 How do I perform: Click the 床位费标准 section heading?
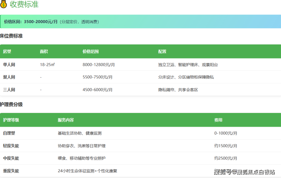(x=11, y=36)
